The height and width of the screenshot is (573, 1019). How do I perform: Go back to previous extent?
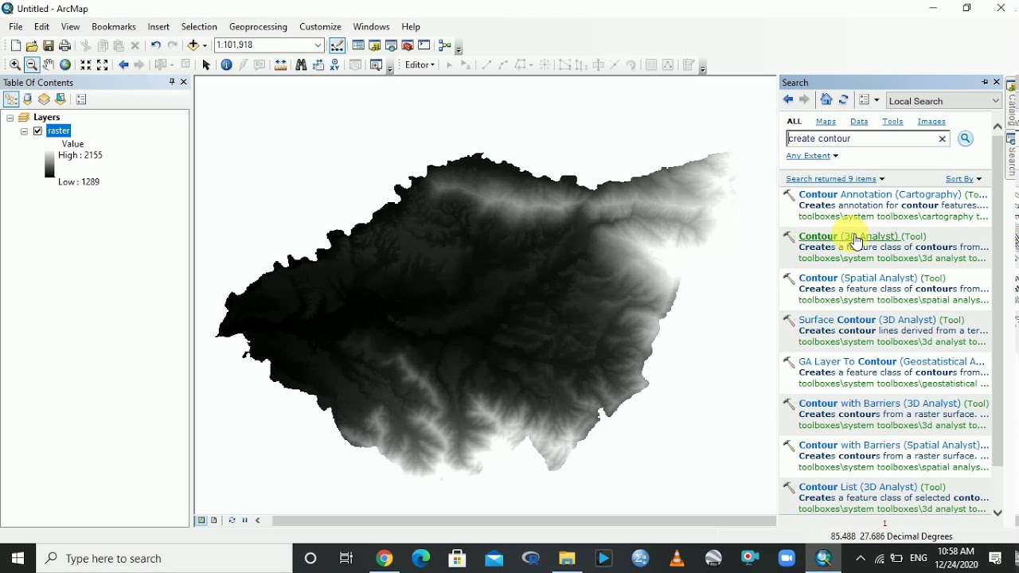(x=123, y=65)
